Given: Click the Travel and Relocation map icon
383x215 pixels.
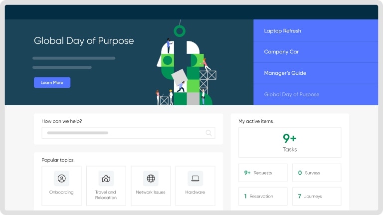Looking at the screenshot, I should pos(106,178).
